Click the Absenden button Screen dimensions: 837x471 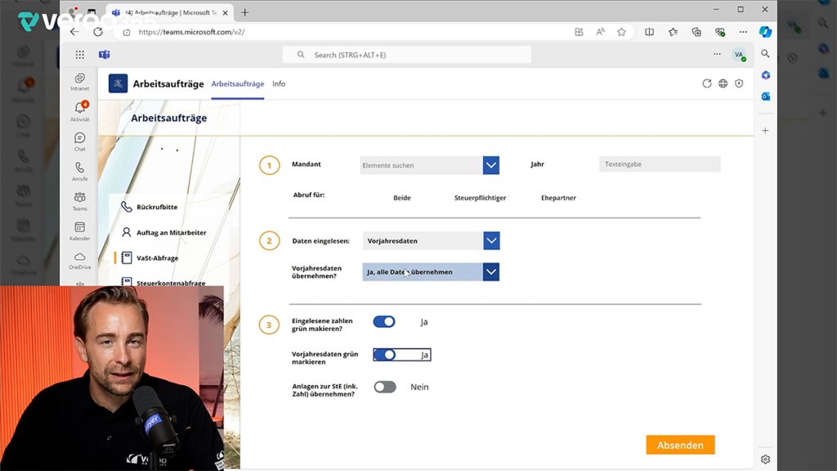[680, 445]
